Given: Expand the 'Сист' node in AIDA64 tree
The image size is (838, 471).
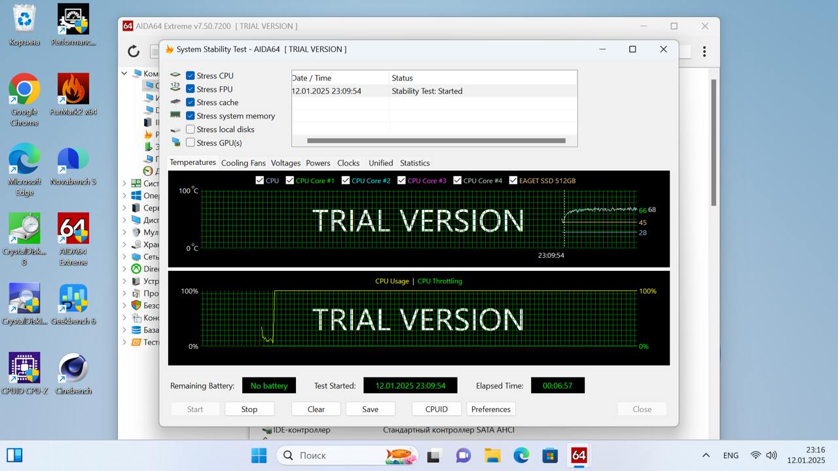Looking at the screenshot, I should click(x=124, y=184).
